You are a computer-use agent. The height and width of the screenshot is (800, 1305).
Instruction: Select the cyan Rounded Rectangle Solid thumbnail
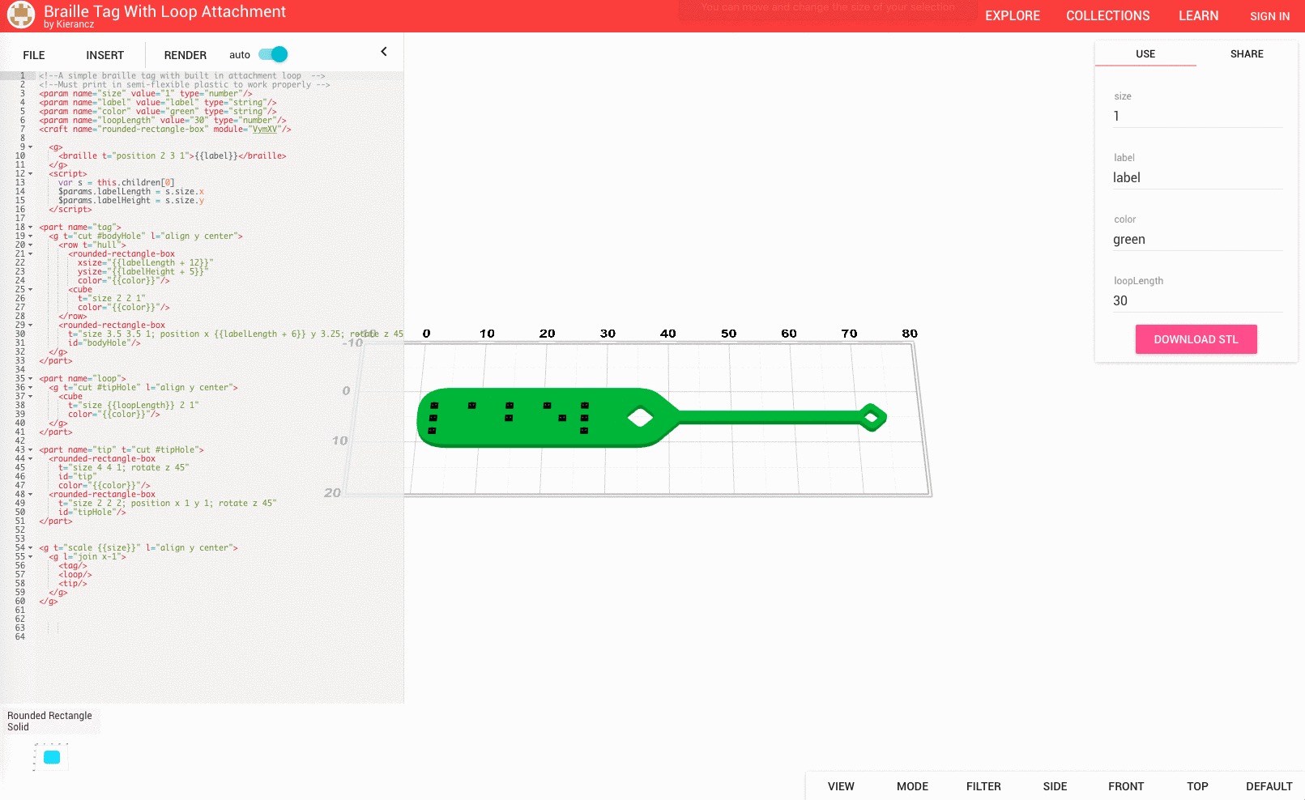click(x=52, y=757)
